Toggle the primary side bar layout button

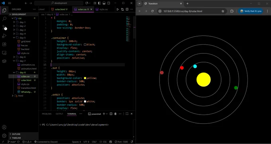coord(99,3)
